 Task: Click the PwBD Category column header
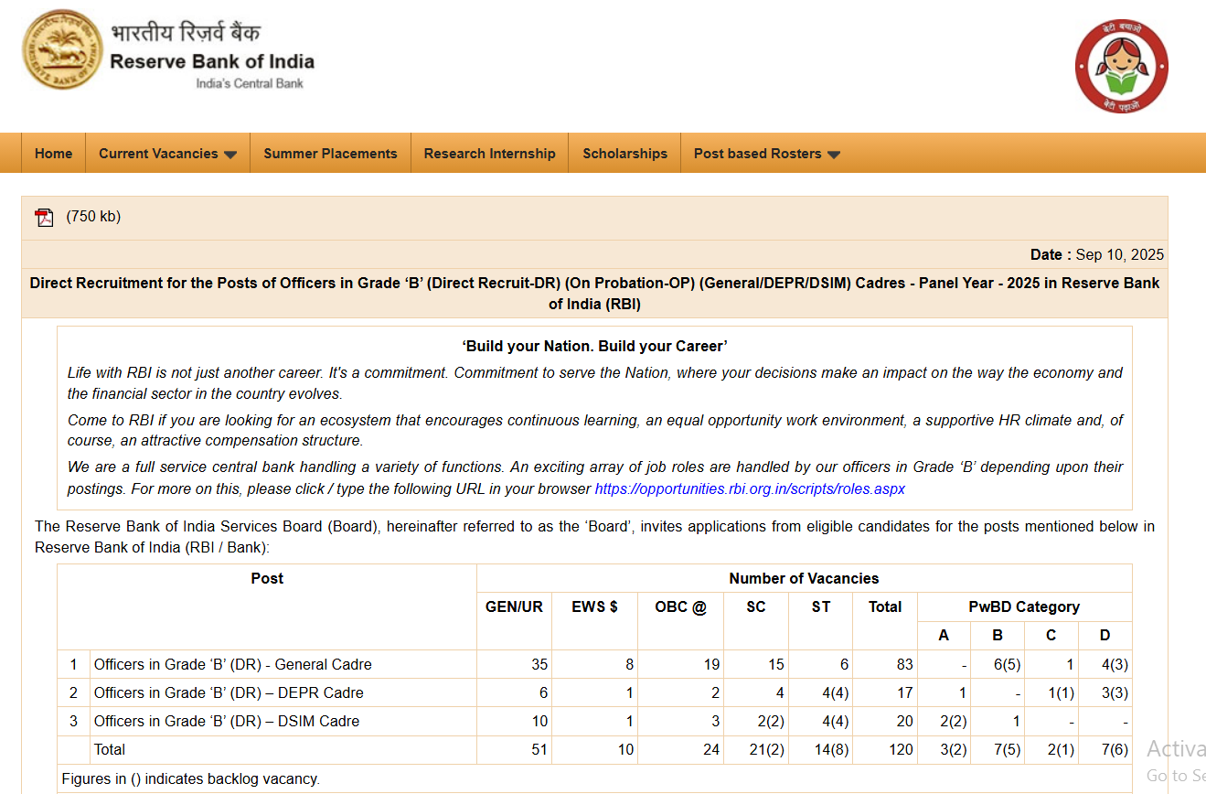(1024, 606)
